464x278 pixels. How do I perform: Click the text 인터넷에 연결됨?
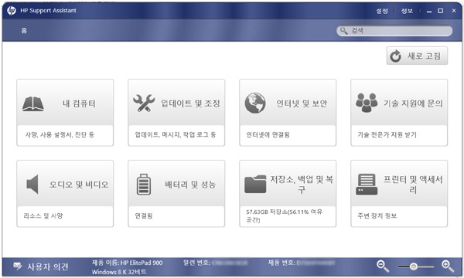click(268, 134)
